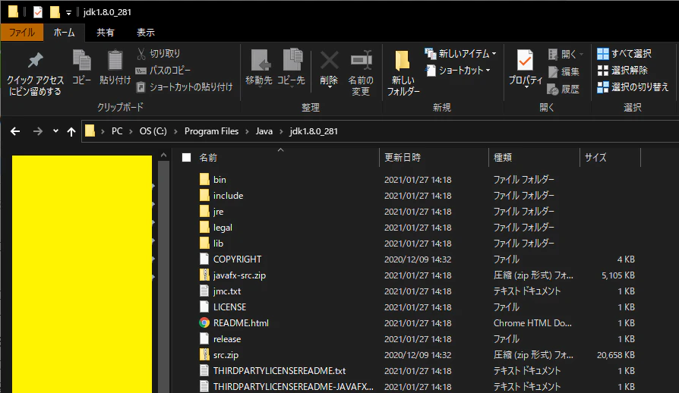Screen dimensions: 679x393
Task: Navigate to PC breadcrumb
Action: (117, 131)
